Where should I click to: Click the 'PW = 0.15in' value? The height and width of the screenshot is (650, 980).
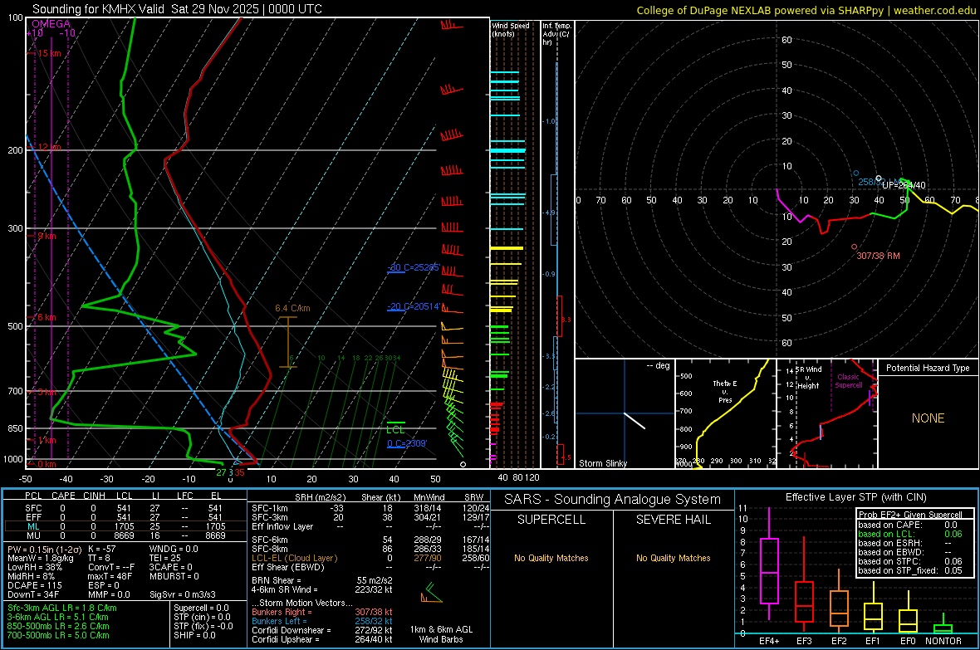coord(44,549)
